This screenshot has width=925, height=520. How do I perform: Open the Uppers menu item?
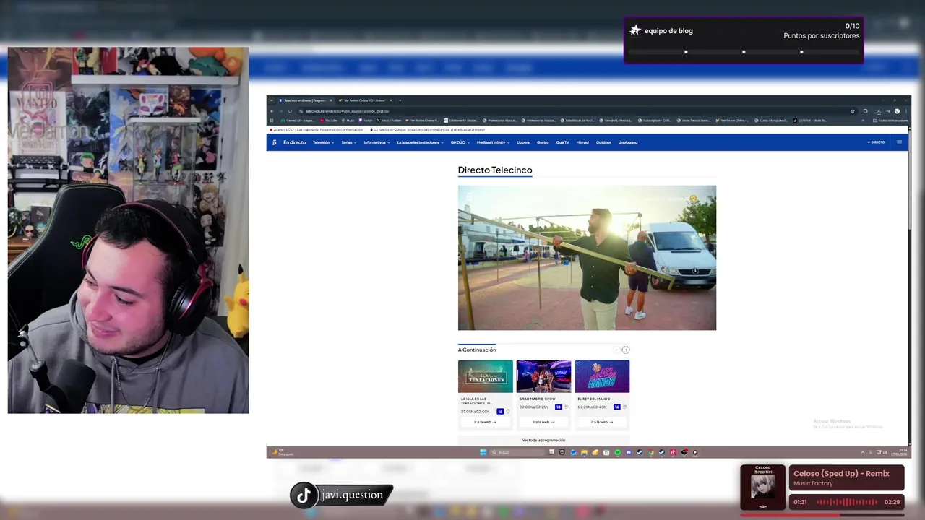tap(523, 142)
